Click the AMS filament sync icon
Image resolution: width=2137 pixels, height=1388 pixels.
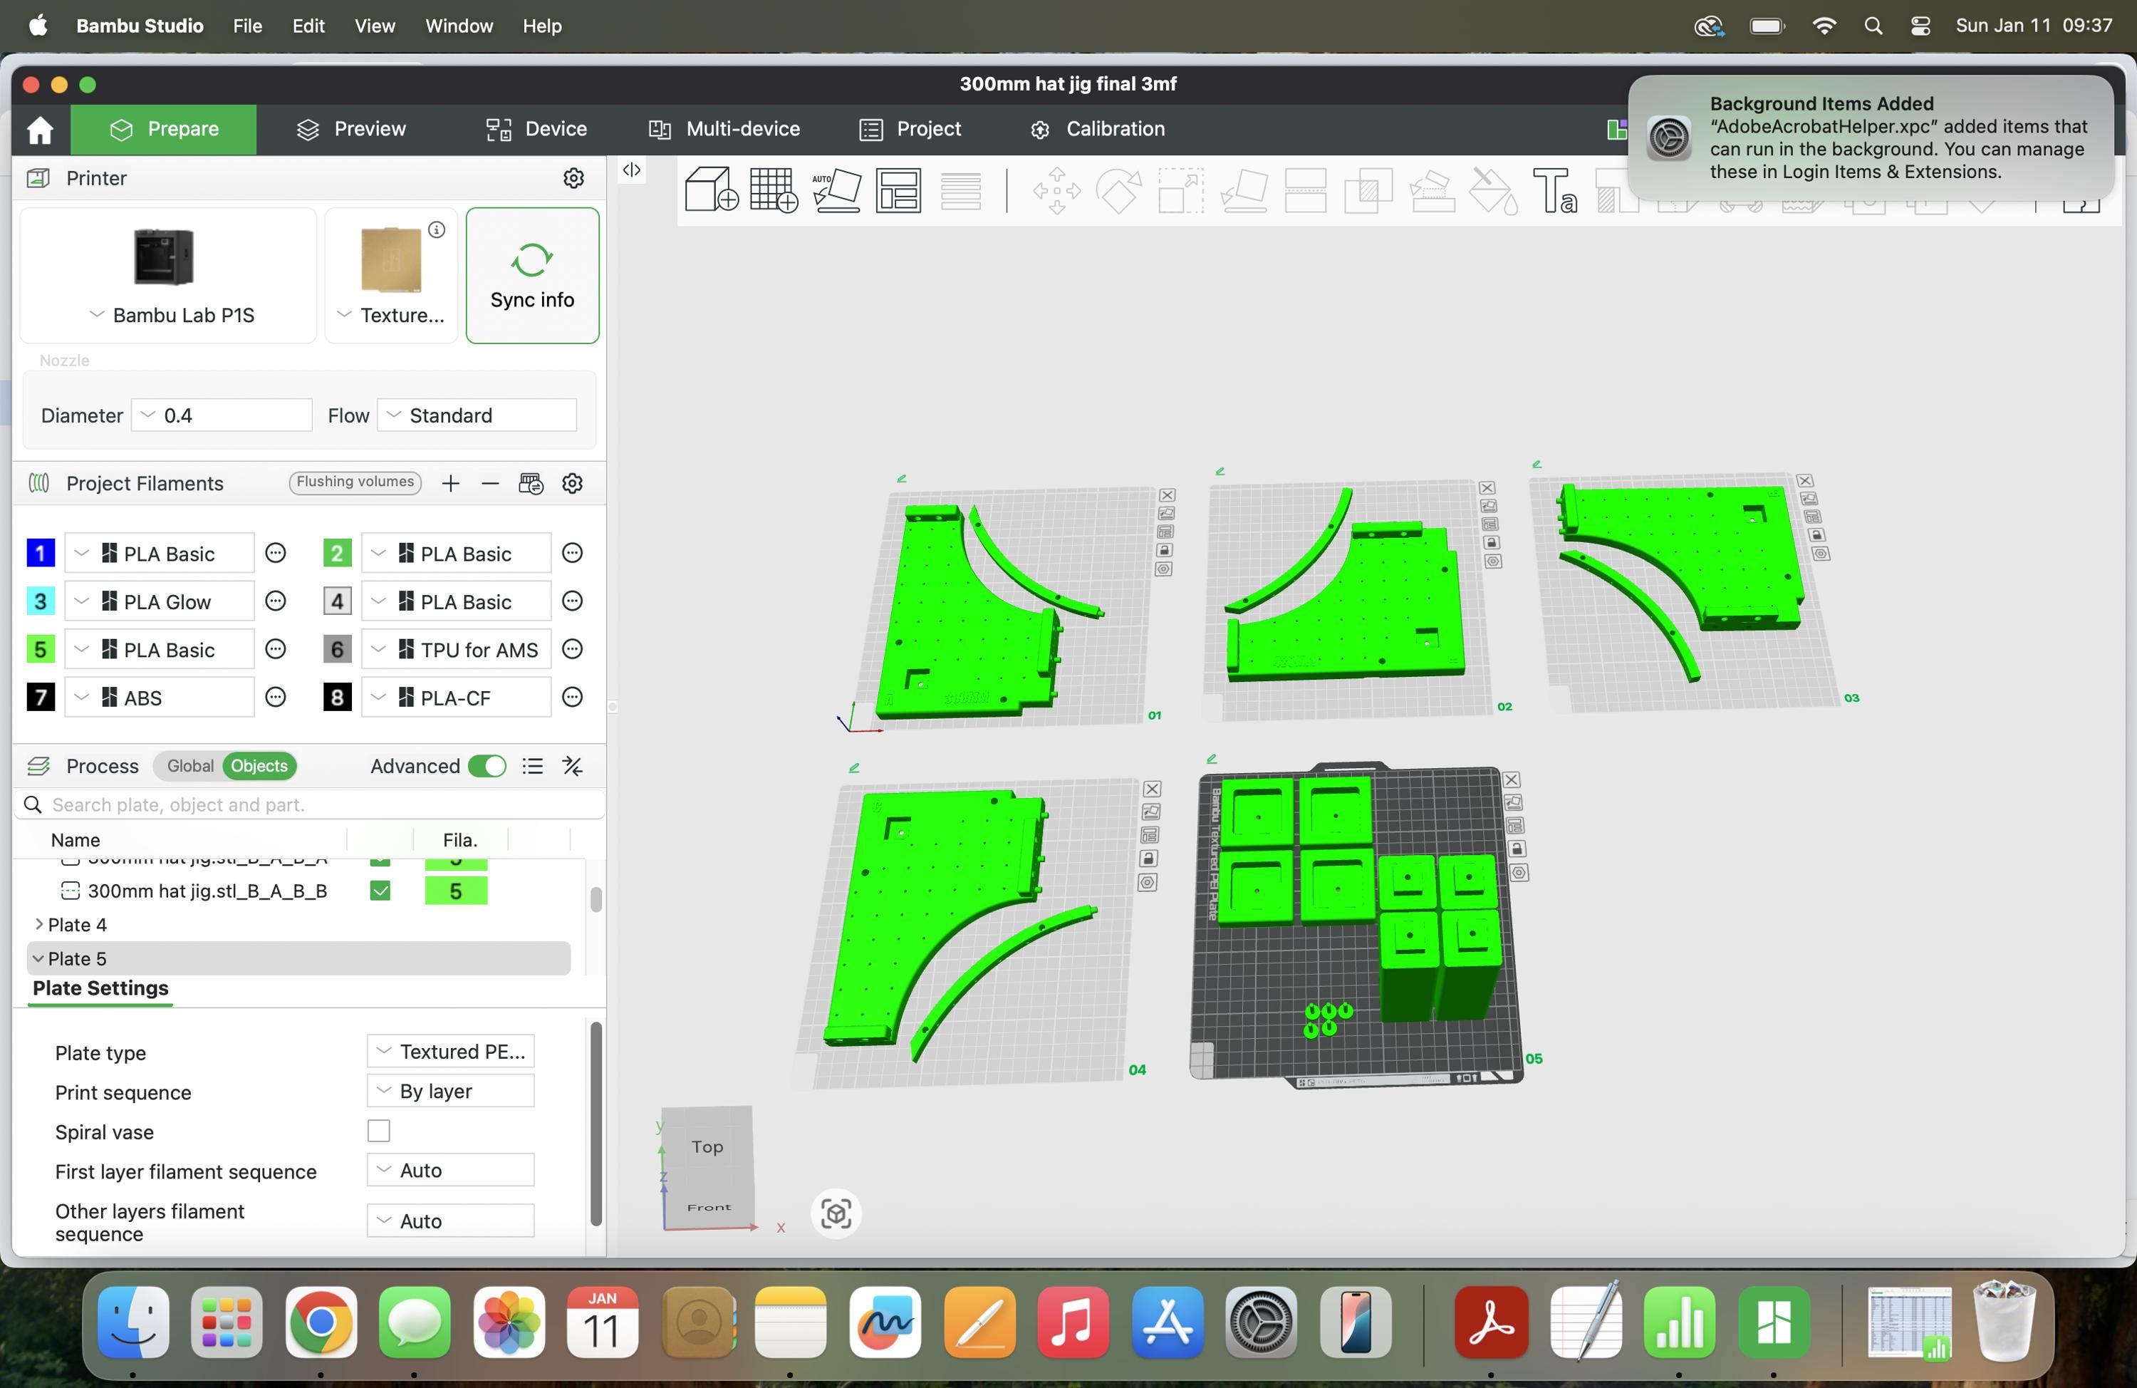click(531, 483)
